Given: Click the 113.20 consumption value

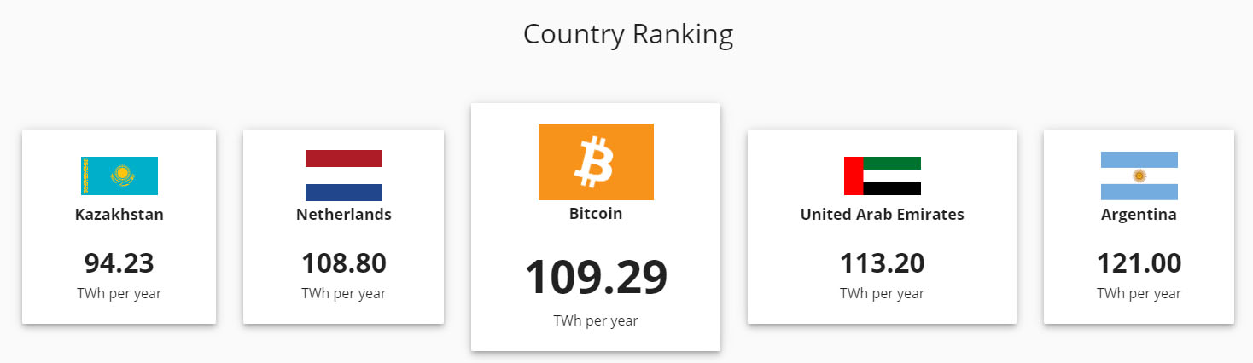Looking at the screenshot, I should click(x=883, y=263).
